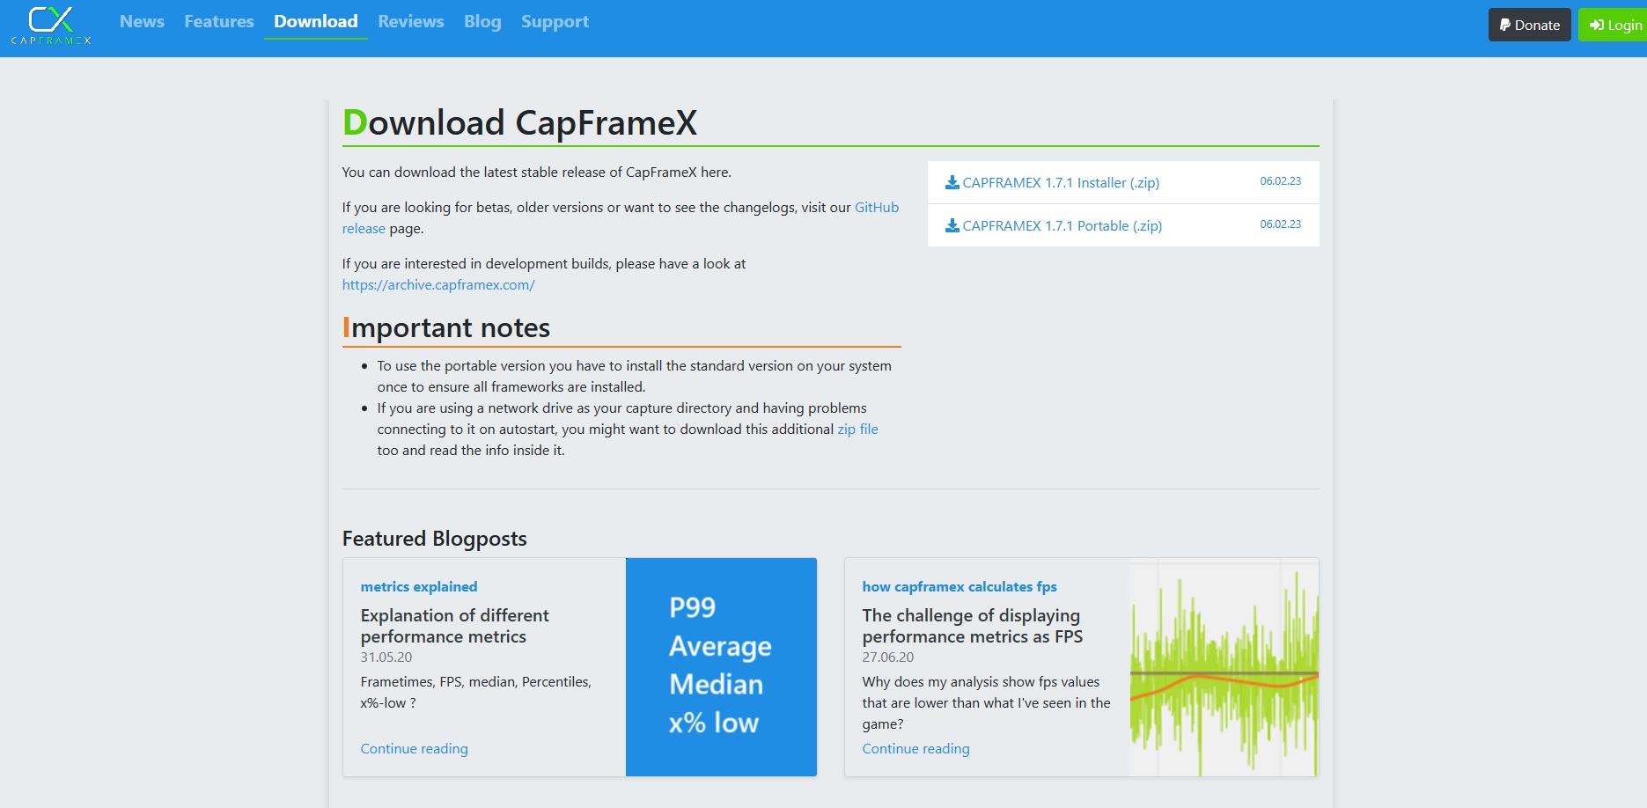Screen dimensions: 1647x808
Task: Open the 'how capframex calculates fps' link
Action: pyautogui.click(x=960, y=586)
